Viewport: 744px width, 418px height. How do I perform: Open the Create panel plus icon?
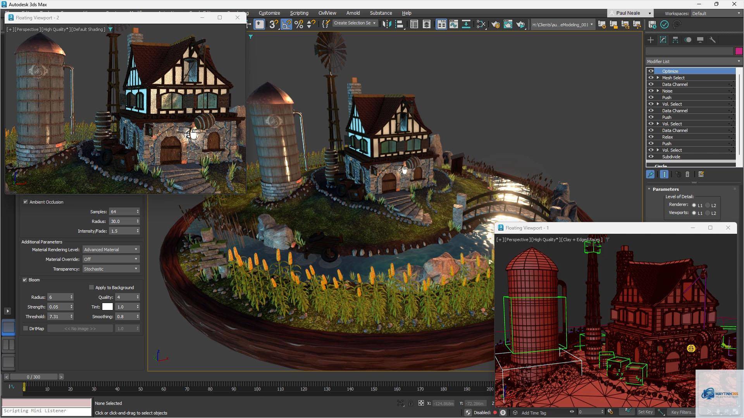(x=651, y=40)
